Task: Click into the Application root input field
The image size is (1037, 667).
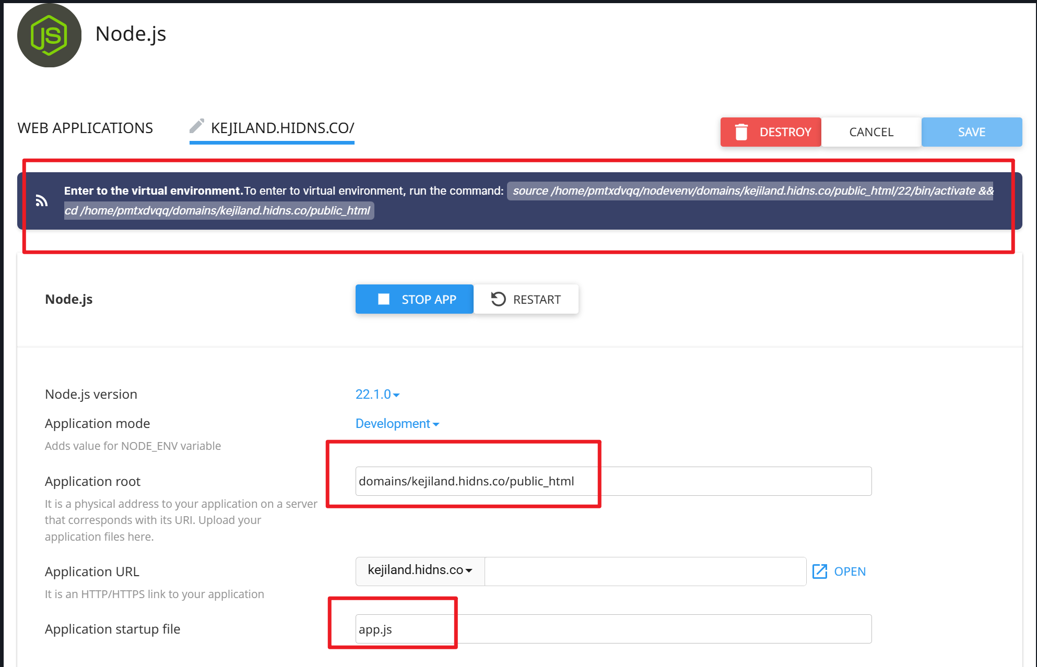Action: [x=614, y=481]
